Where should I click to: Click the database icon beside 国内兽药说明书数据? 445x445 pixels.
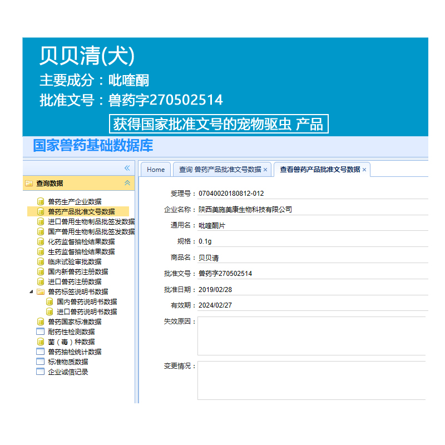pos(50,301)
